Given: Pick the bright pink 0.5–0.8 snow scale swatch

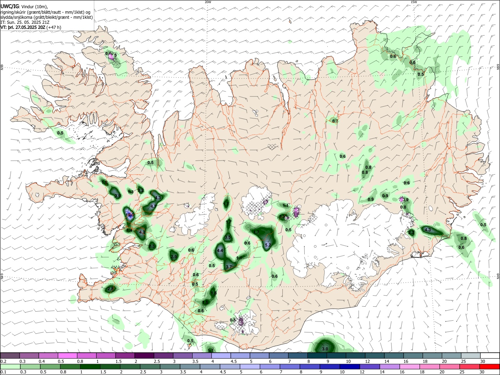Looking at the screenshot, I should 68,356.
